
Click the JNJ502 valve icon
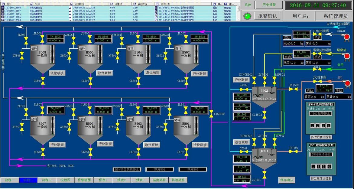click(x=294, y=89)
